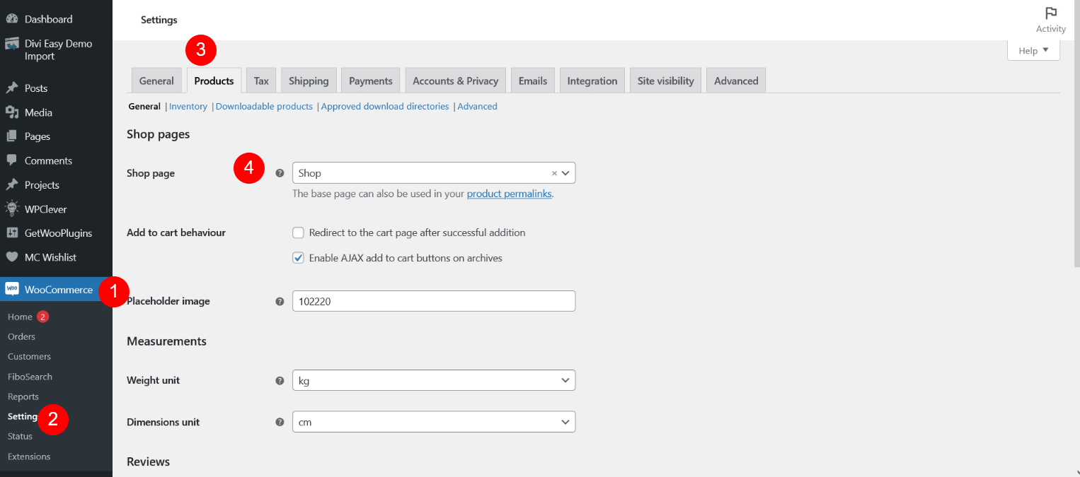Switch to the Payments tab

click(371, 81)
